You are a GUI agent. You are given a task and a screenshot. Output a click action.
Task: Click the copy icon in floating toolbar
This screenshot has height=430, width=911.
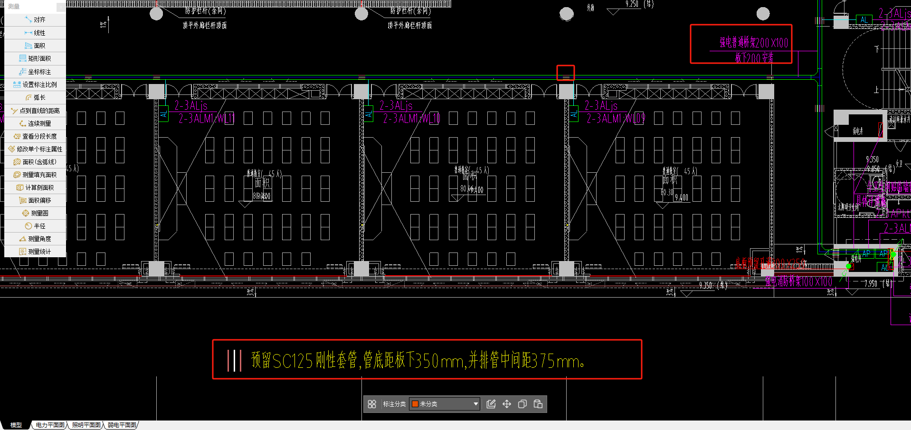(522, 404)
